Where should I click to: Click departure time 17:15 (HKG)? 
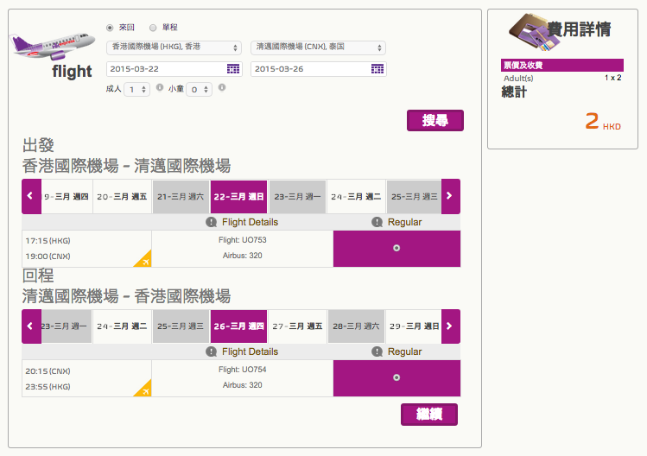[48, 241]
